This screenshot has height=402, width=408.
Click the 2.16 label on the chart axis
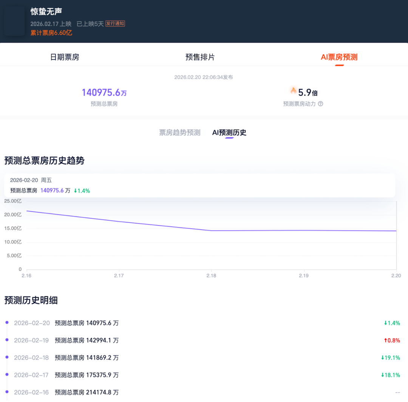[x=26, y=276]
